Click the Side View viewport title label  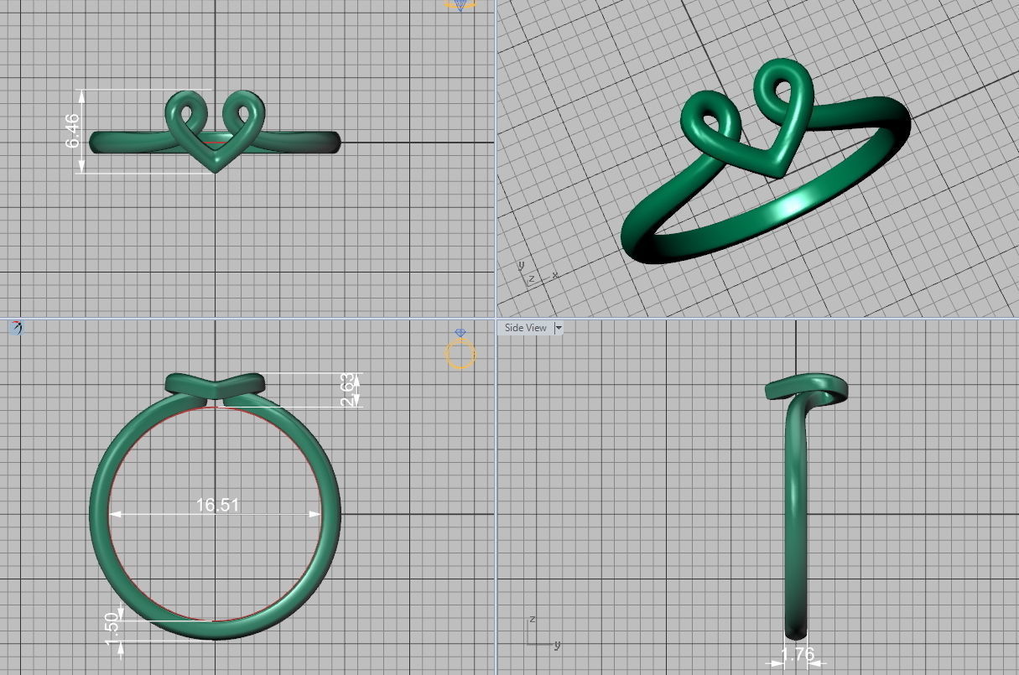[526, 328]
